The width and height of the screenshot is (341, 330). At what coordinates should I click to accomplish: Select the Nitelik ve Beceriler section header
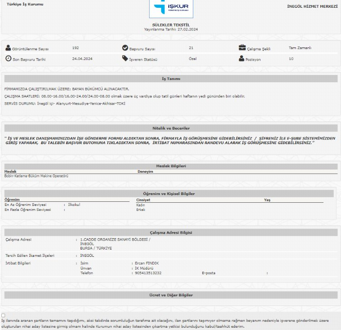[171, 128]
